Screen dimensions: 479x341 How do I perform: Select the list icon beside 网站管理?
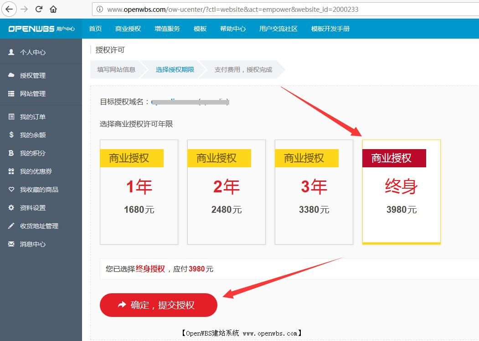tap(11, 94)
